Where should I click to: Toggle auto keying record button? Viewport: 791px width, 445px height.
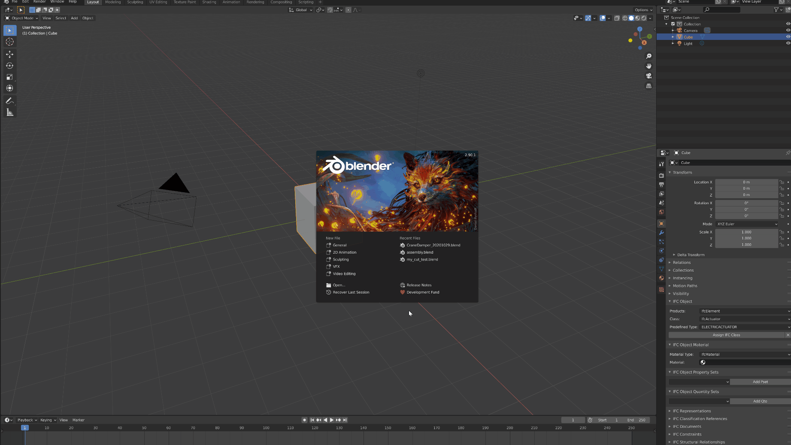304,420
